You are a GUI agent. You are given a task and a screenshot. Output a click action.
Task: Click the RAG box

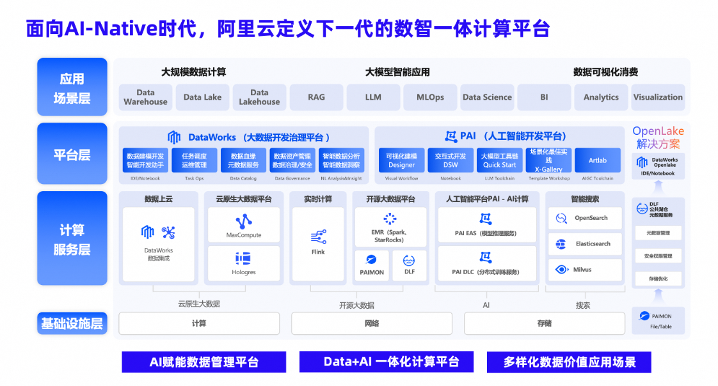(x=316, y=97)
